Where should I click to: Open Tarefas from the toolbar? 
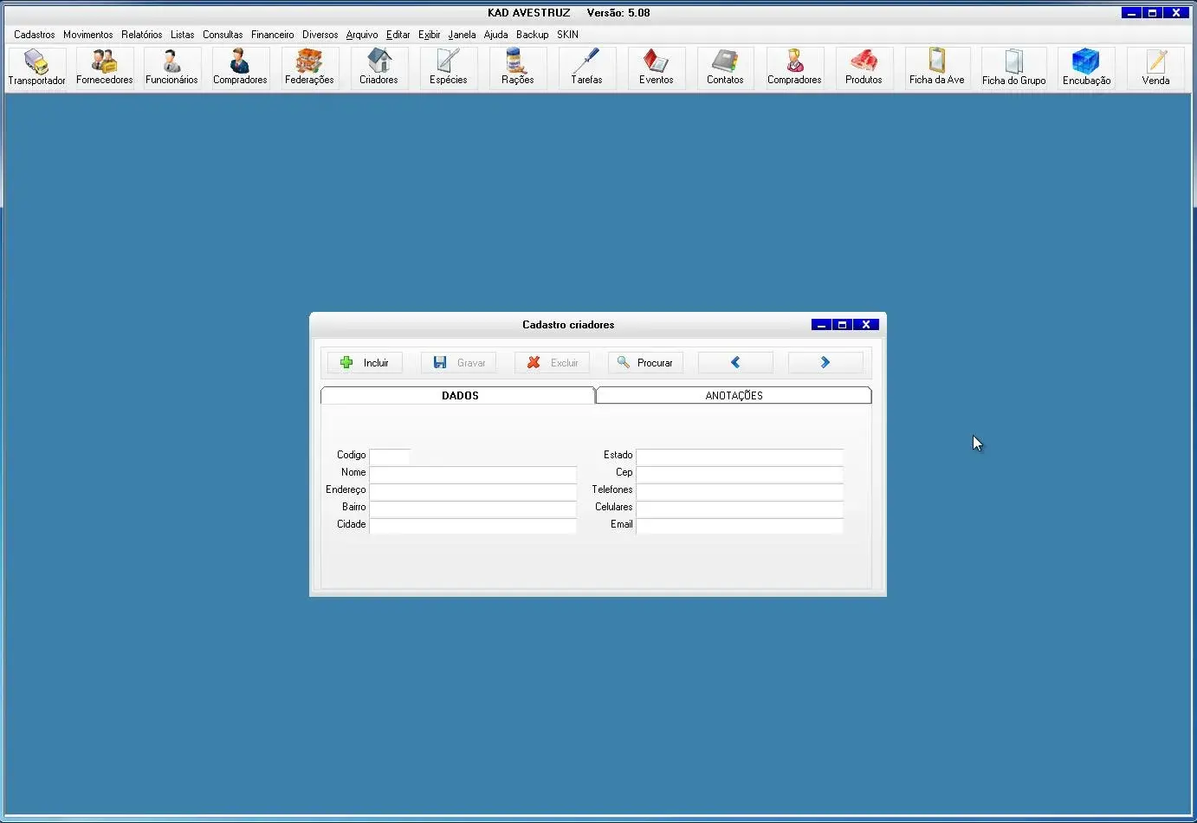pyautogui.click(x=586, y=68)
